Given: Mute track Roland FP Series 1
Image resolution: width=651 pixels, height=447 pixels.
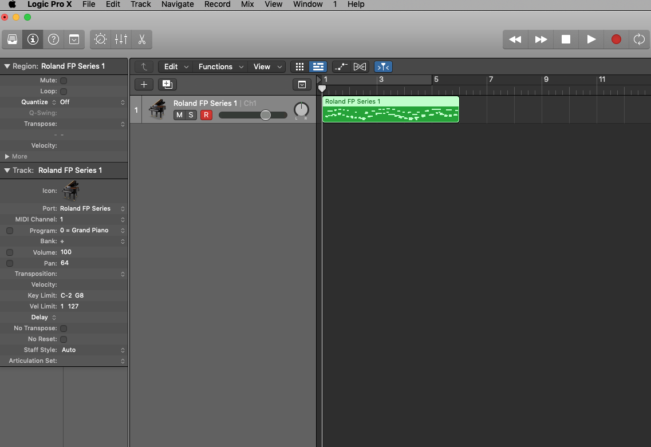Looking at the screenshot, I should pos(179,115).
